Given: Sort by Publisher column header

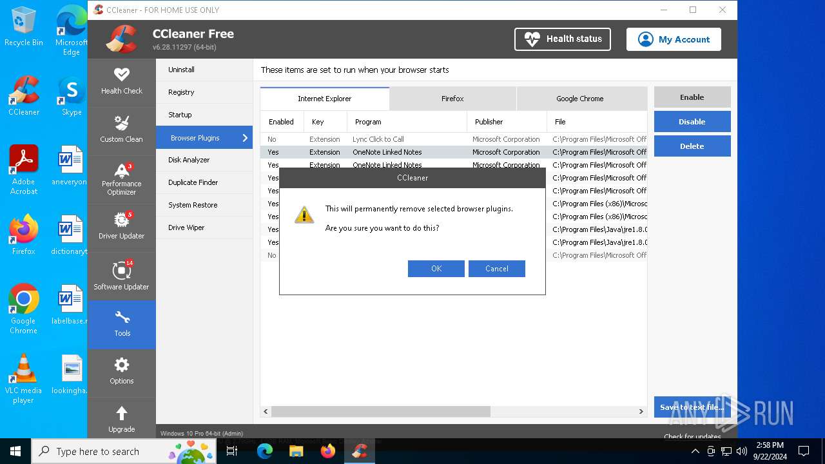Looking at the screenshot, I should pyautogui.click(x=507, y=122).
